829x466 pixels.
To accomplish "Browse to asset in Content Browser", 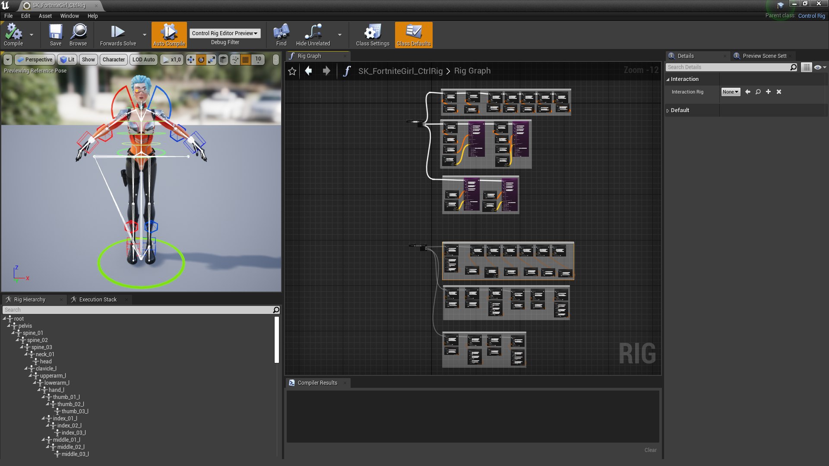I will click(x=78, y=35).
